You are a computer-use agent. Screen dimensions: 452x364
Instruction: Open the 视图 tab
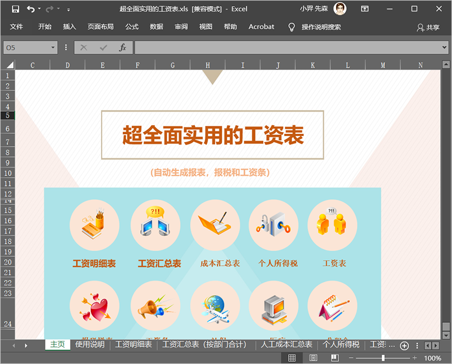[x=206, y=27]
